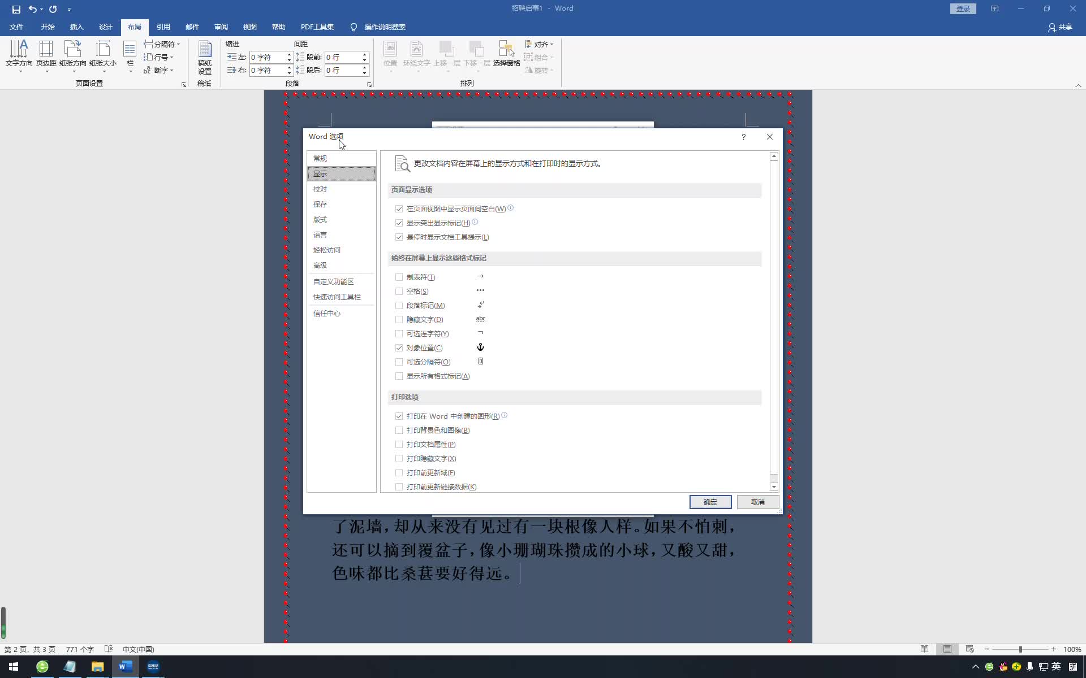1086x678 pixels.
Task: Open customize quick access toolbar dropdown
Action: (69, 9)
